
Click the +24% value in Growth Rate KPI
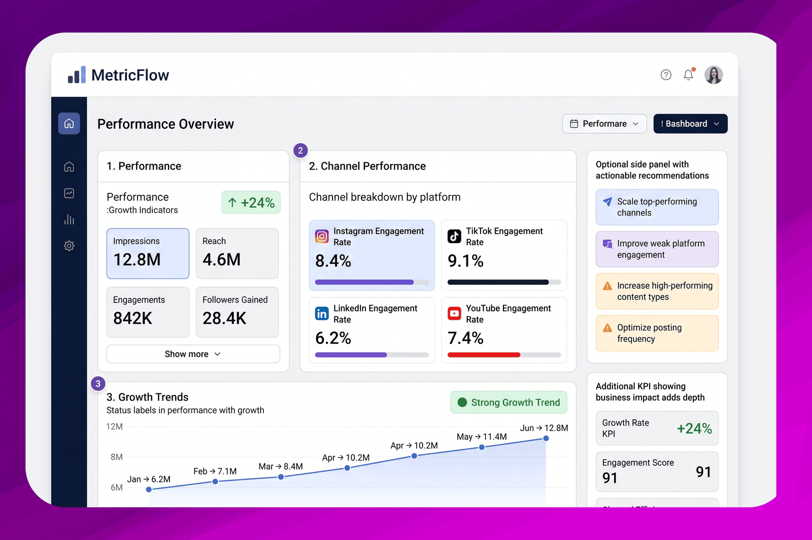coord(694,429)
